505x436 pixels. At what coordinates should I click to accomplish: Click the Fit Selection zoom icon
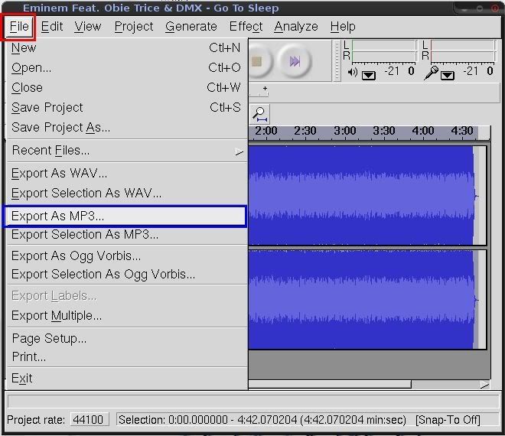coord(259,114)
